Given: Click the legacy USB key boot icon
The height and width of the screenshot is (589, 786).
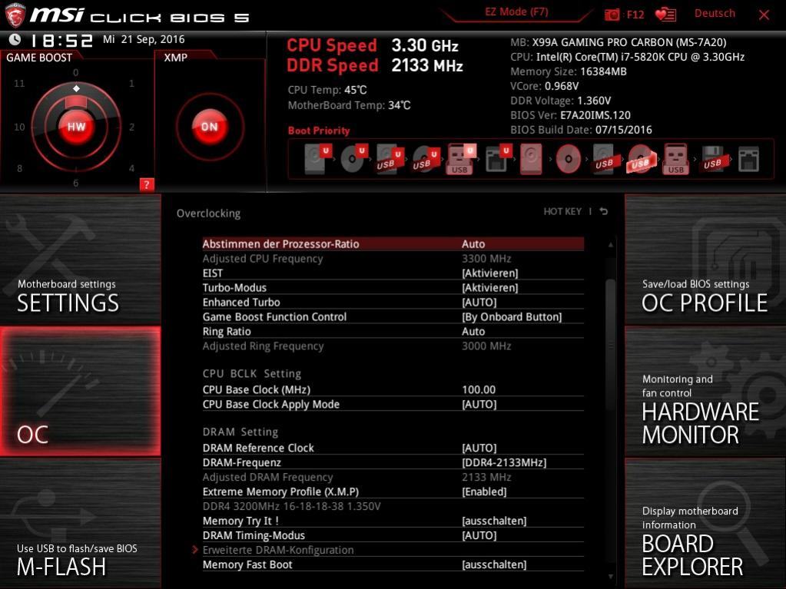Looking at the screenshot, I should click(675, 159).
